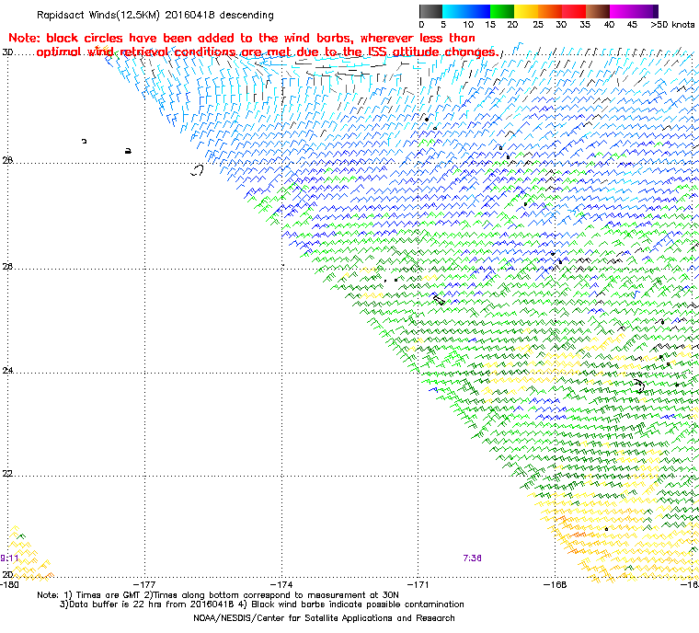Click the blue 10-15 knots color segment
The image size is (699, 633).
[478, 11]
